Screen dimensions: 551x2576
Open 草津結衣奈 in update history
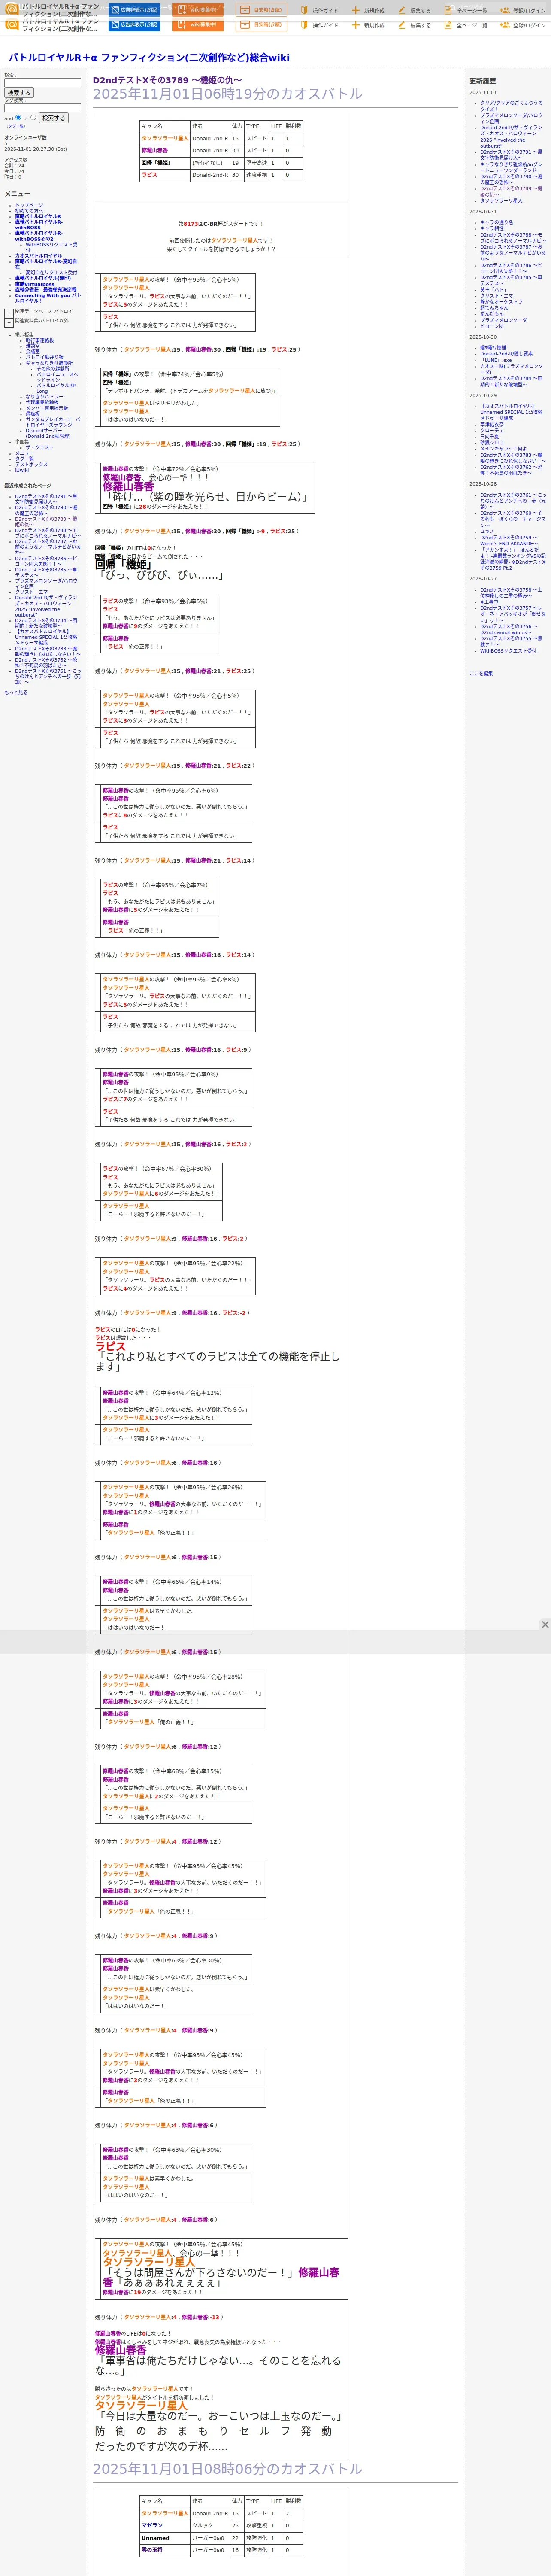[x=492, y=425]
